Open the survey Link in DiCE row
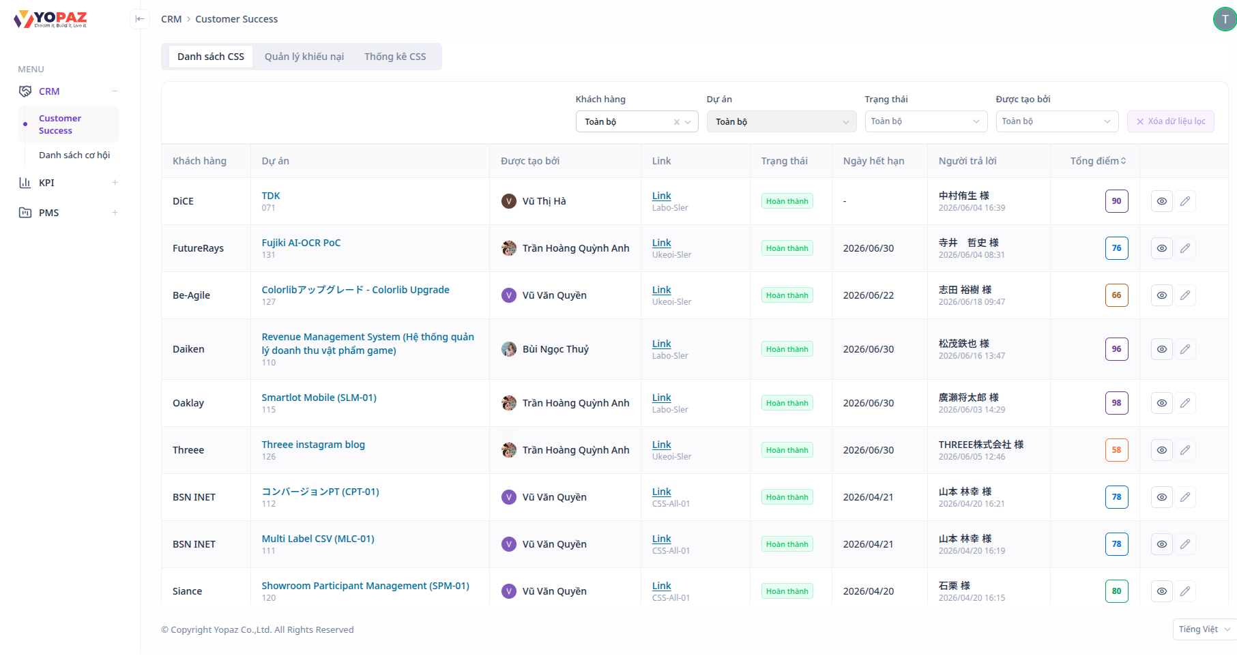 click(x=661, y=196)
